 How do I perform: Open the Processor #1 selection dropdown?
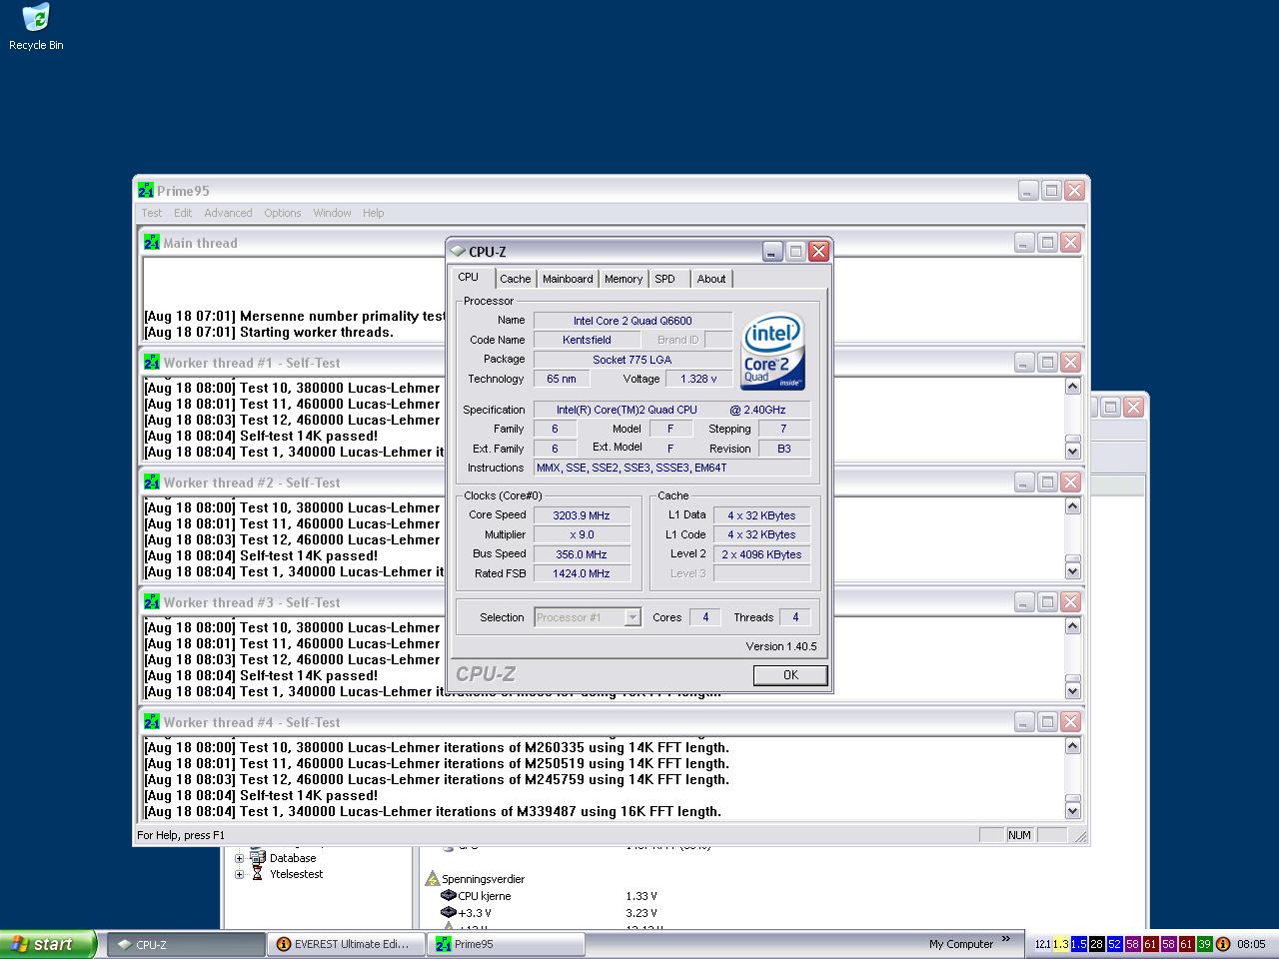coord(633,617)
